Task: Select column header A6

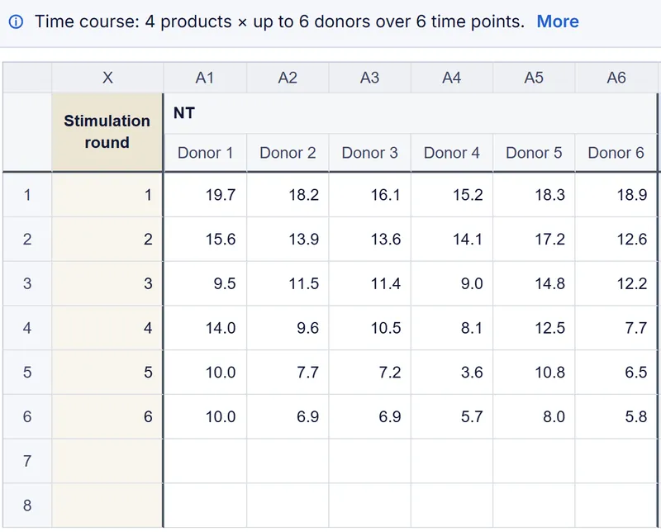Action: click(x=616, y=78)
